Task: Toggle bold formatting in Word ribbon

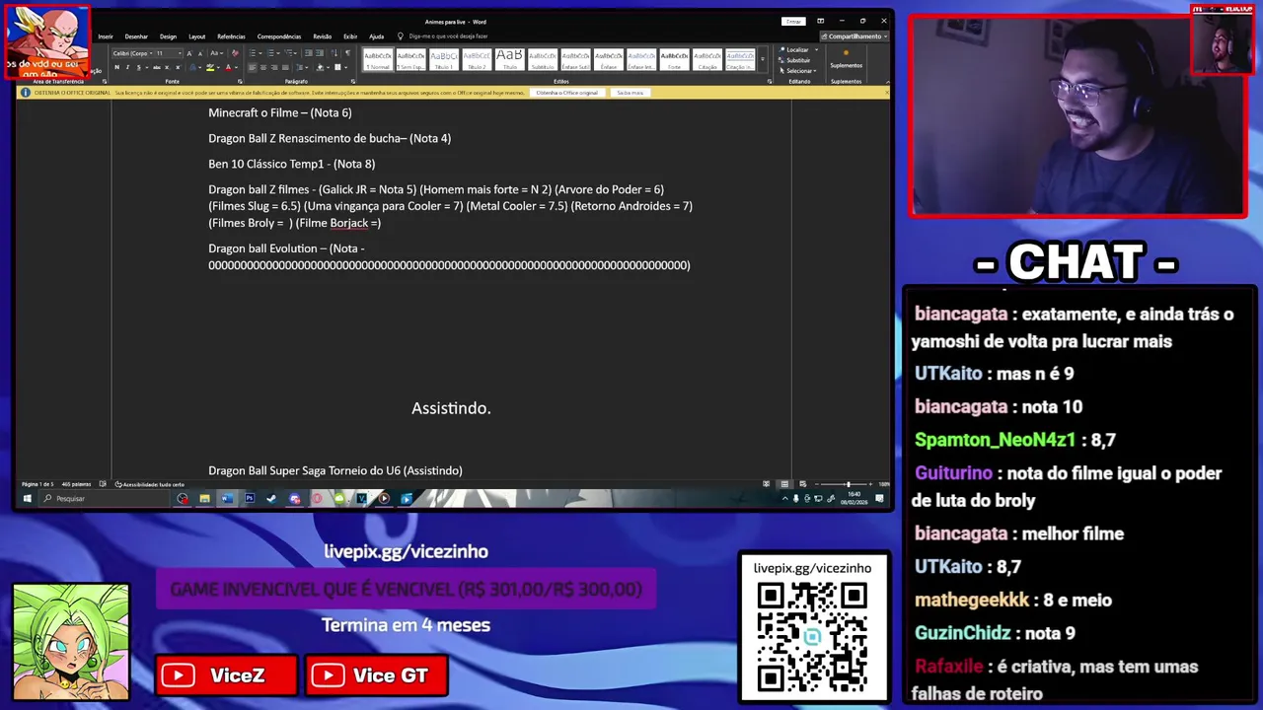Action: [117, 67]
